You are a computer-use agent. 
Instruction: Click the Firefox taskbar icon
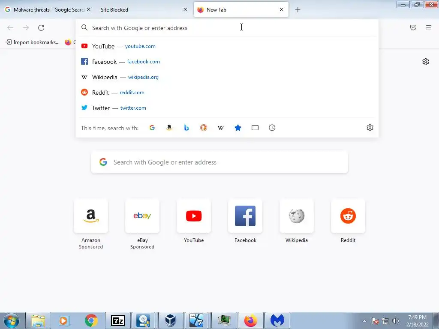coord(250,320)
